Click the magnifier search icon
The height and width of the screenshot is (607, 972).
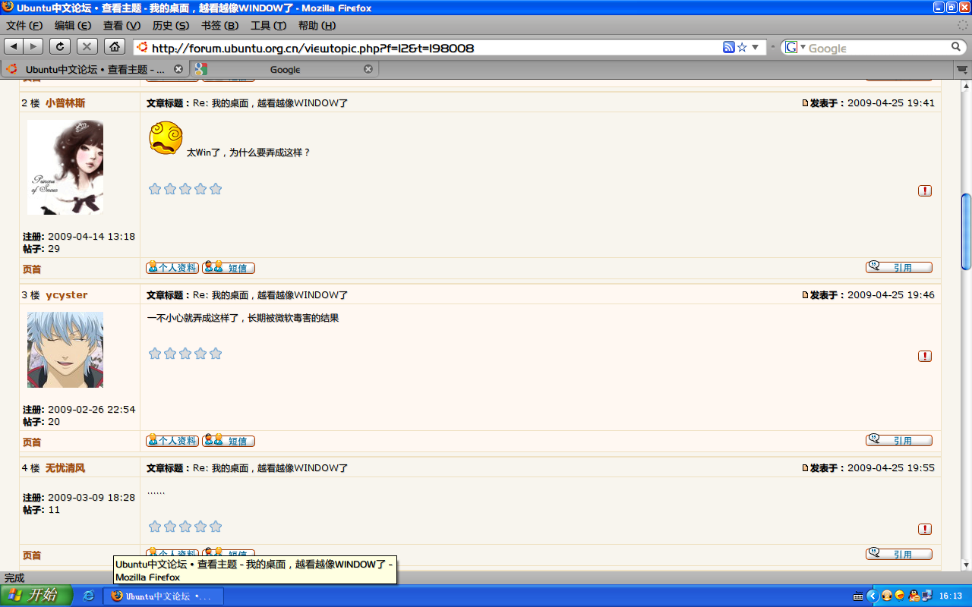tap(957, 47)
